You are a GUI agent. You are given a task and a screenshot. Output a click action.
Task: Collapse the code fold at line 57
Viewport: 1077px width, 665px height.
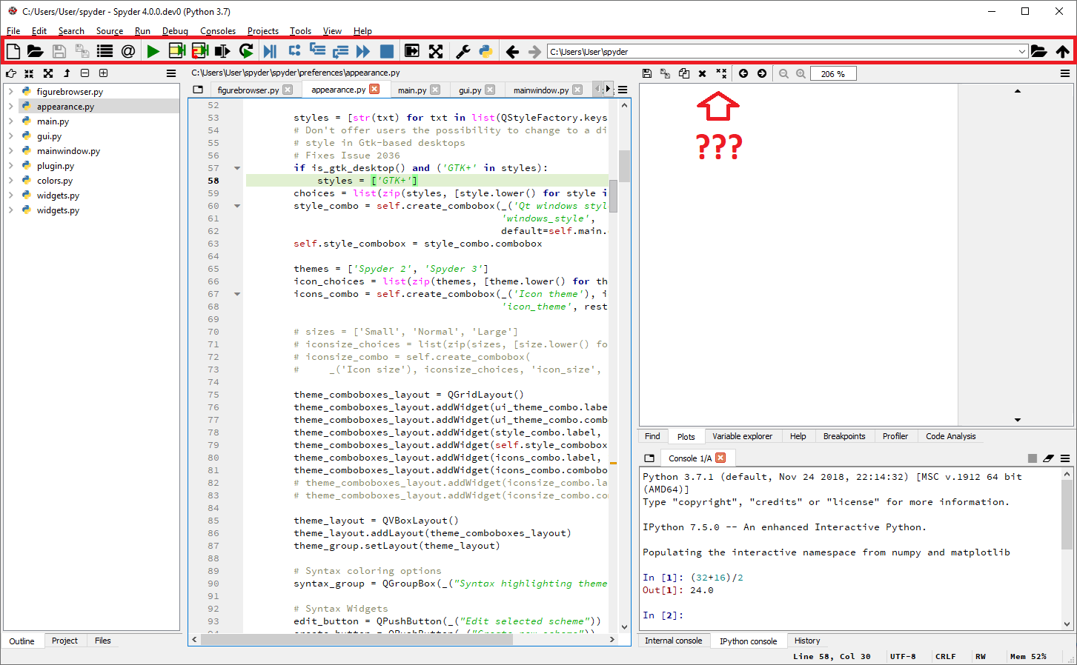(x=237, y=168)
